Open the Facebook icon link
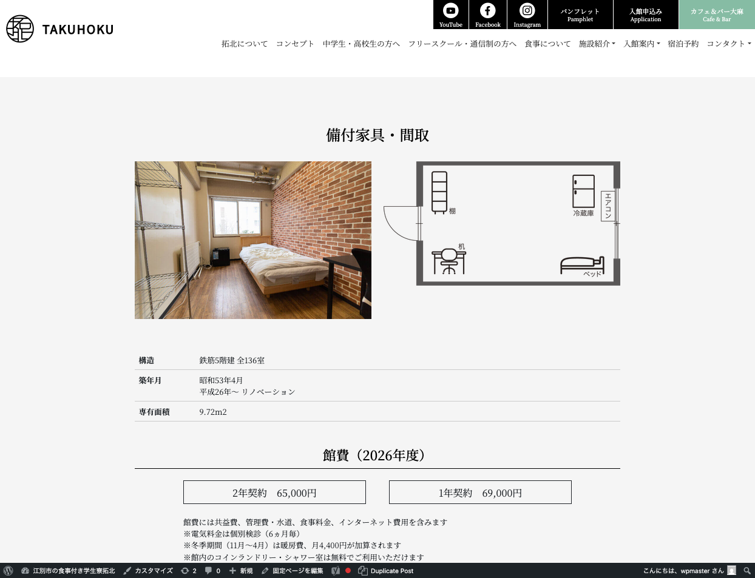The width and height of the screenshot is (755, 578). click(488, 15)
